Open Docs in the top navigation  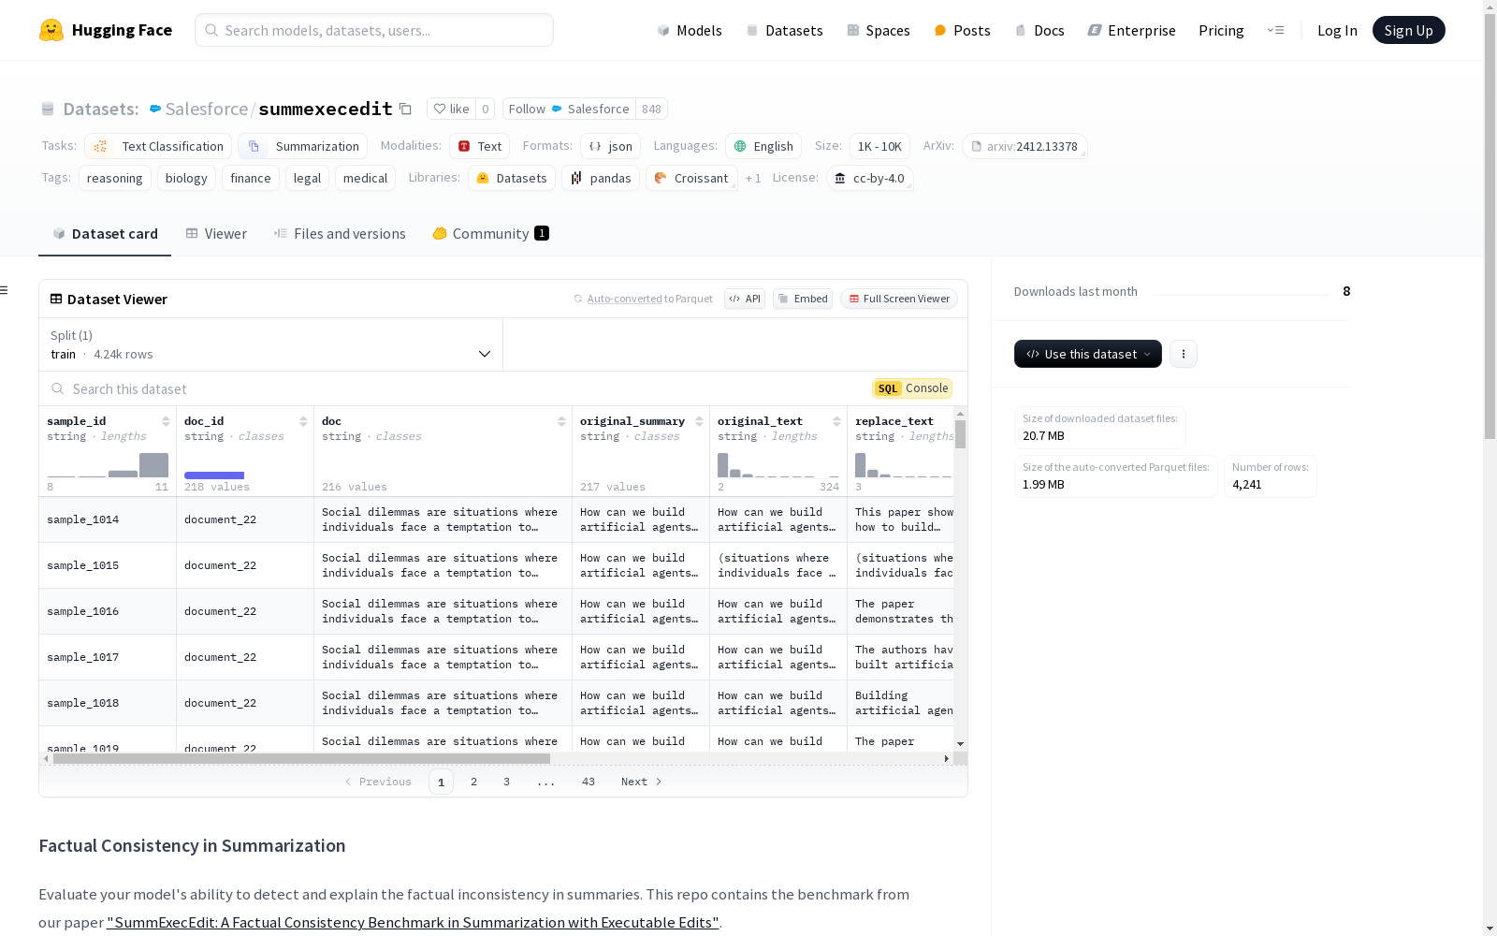point(1039,30)
